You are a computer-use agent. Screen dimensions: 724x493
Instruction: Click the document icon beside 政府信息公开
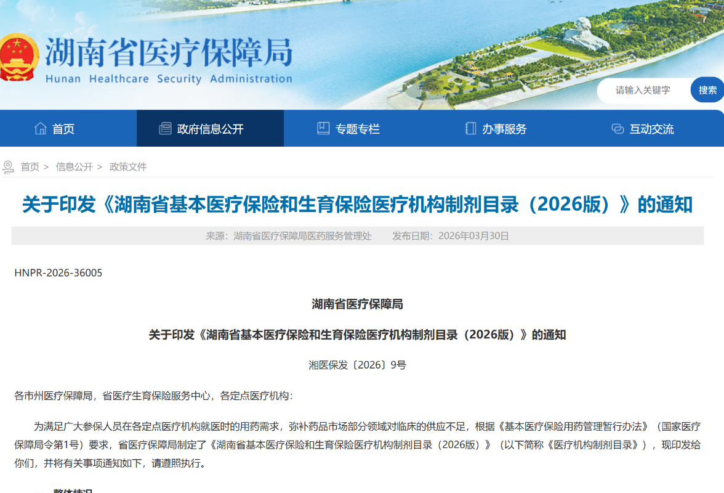pos(165,129)
